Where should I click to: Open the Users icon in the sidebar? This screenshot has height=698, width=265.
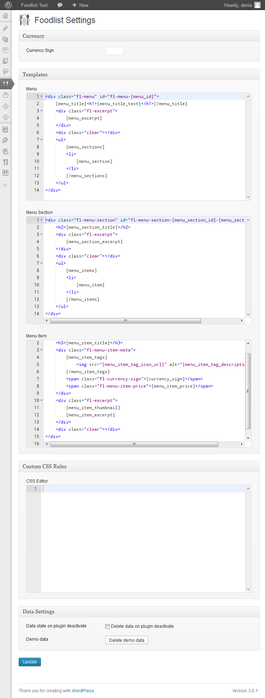coord(5,151)
